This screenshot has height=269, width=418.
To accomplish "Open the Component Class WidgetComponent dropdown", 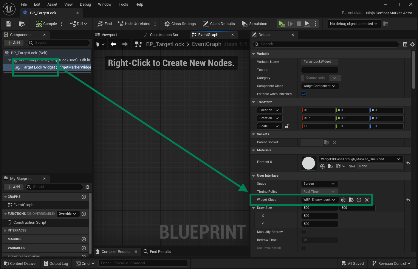I will pos(320,86).
